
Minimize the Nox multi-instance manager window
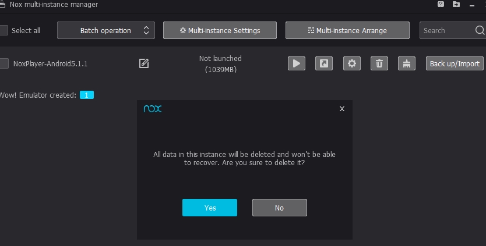[x=472, y=5]
